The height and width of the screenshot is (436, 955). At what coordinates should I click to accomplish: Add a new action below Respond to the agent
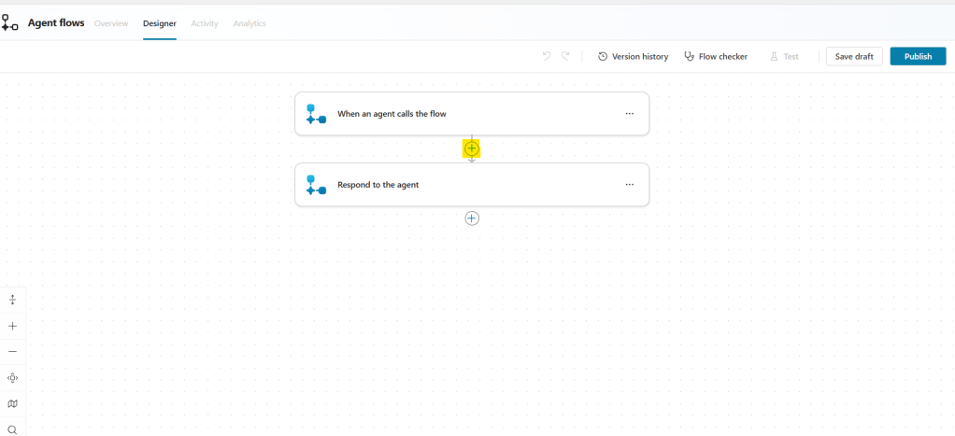pyautogui.click(x=472, y=218)
